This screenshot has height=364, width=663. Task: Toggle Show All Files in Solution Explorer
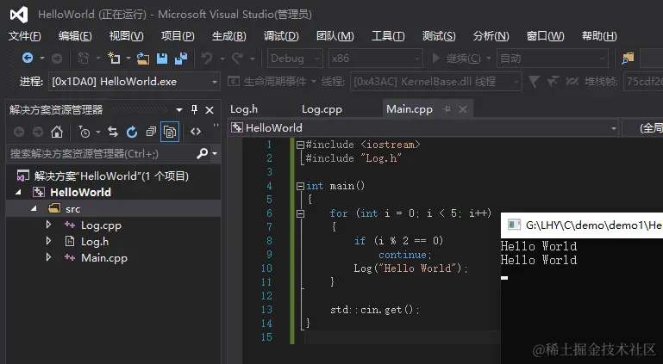pyautogui.click(x=170, y=132)
